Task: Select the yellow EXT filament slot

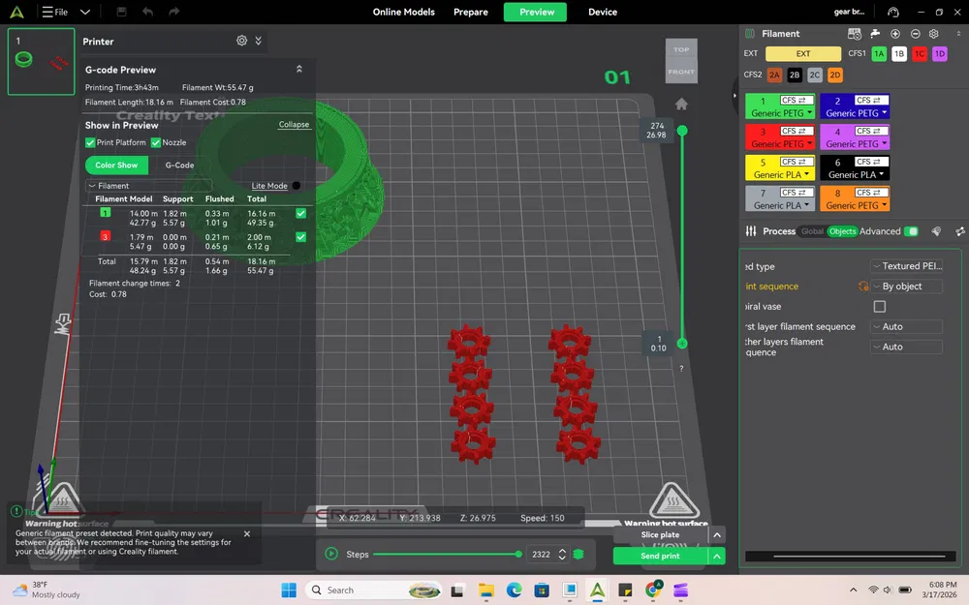Action: tap(802, 53)
